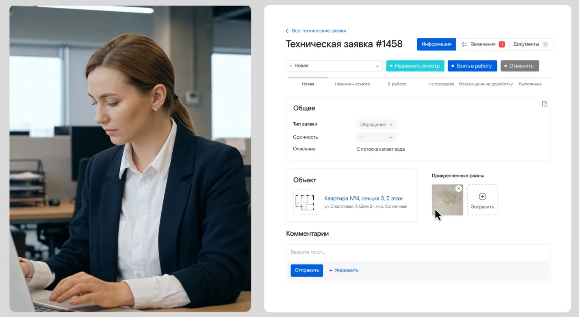Image resolution: width=579 pixels, height=317 pixels.
Task: Open the Документы tab
Action: coord(526,44)
